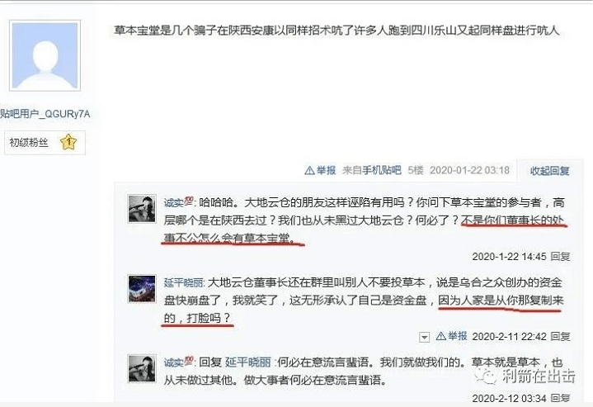The height and width of the screenshot is (407, 593).
Task: Reply to the 2020-2-11 22:42 comment
Action: pyautogui.click(x=560, y=336)
